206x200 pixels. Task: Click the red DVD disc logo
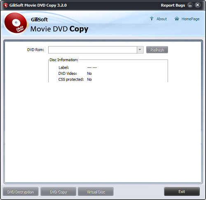click(16, 23)
